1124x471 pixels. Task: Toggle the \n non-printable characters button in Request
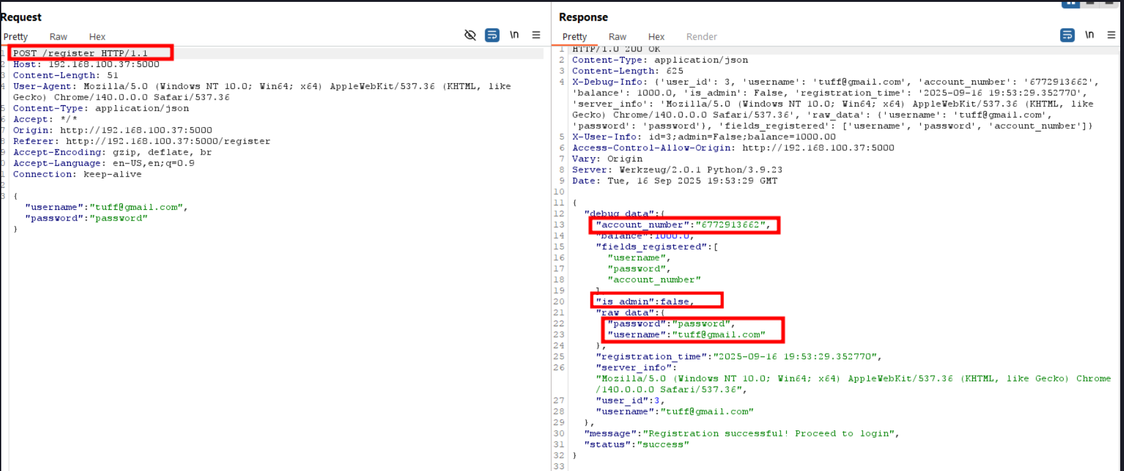[514, 35]
